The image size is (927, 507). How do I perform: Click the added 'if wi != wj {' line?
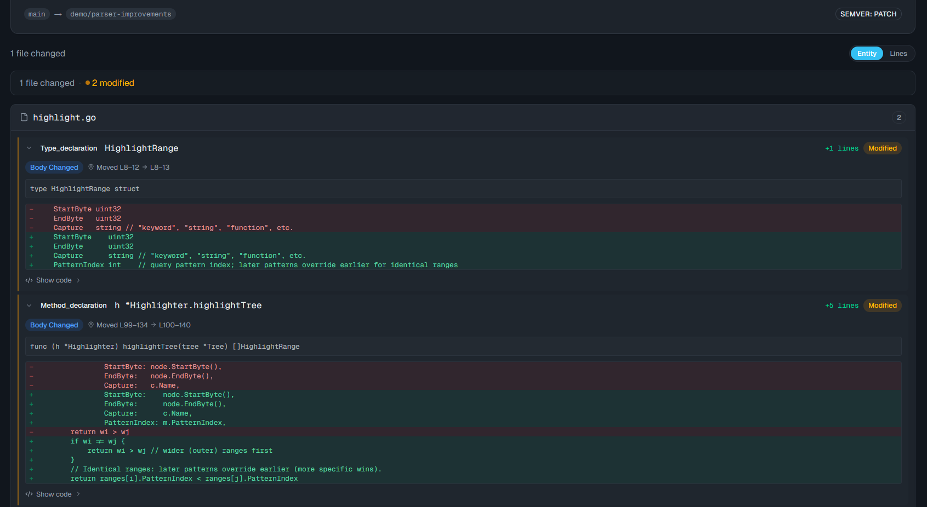tap(463, 441)
